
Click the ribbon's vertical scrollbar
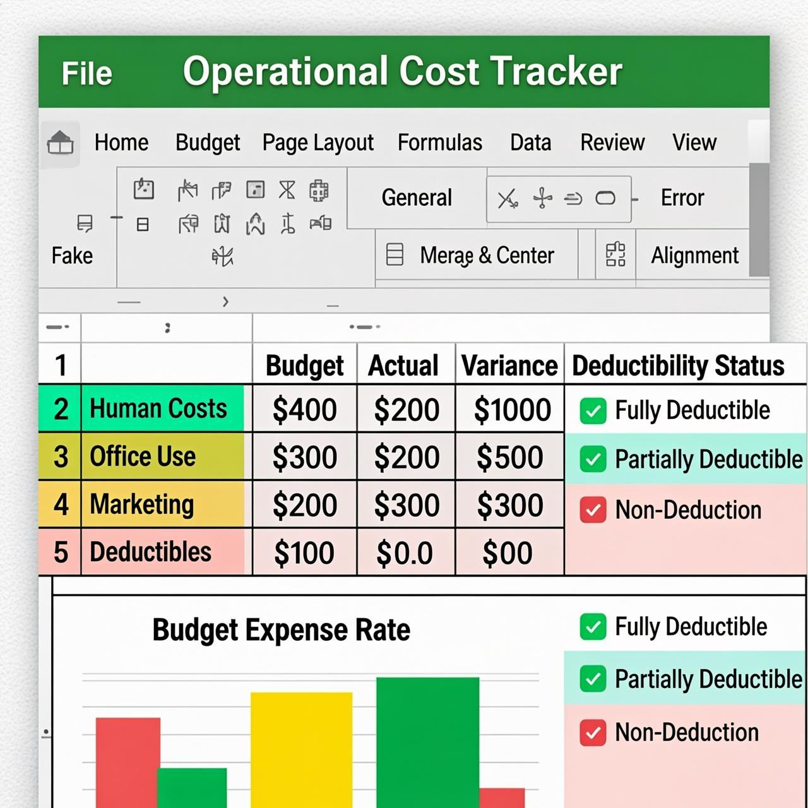click(759, 218)
